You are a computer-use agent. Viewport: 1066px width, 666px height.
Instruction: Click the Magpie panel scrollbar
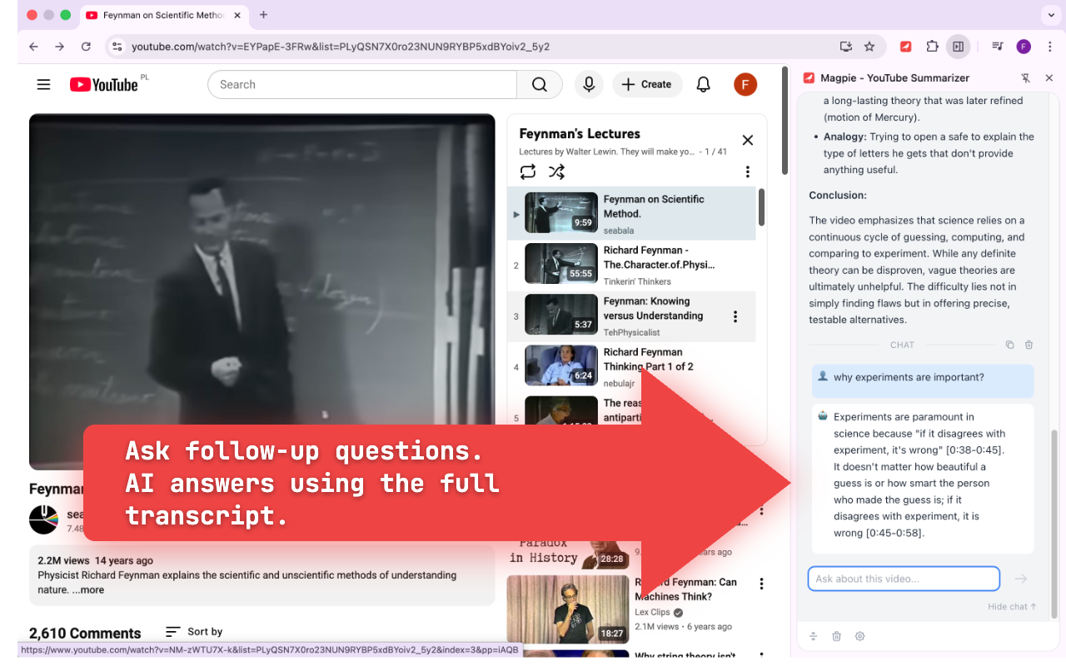click(x=1054, y=524)
